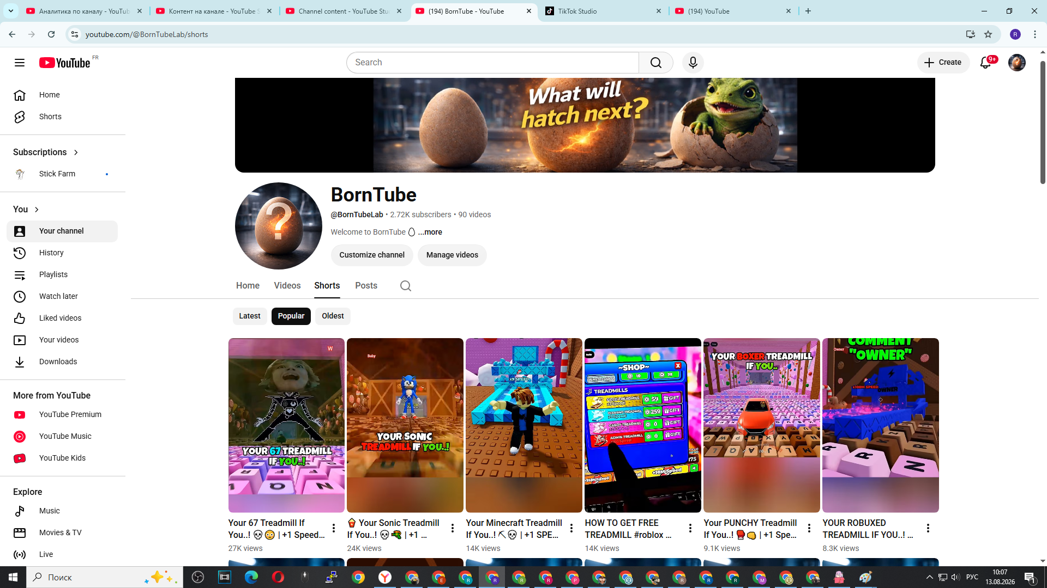Switch to Channel content YouTube Studio tab
The image size is (1047, 588).
tap(344, 11)
